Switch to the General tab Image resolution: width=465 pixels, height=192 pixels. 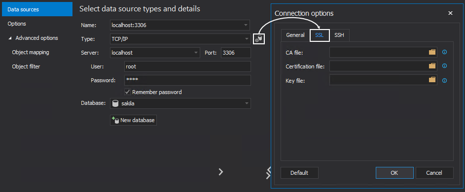tap(295, 35)
